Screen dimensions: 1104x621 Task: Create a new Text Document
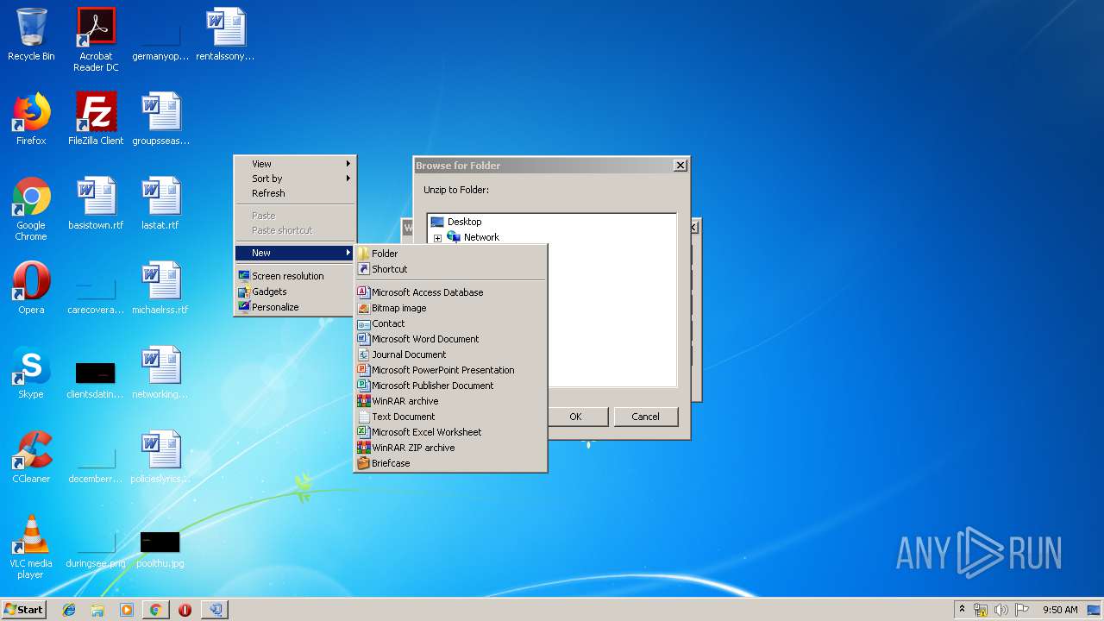coord(450,417)
